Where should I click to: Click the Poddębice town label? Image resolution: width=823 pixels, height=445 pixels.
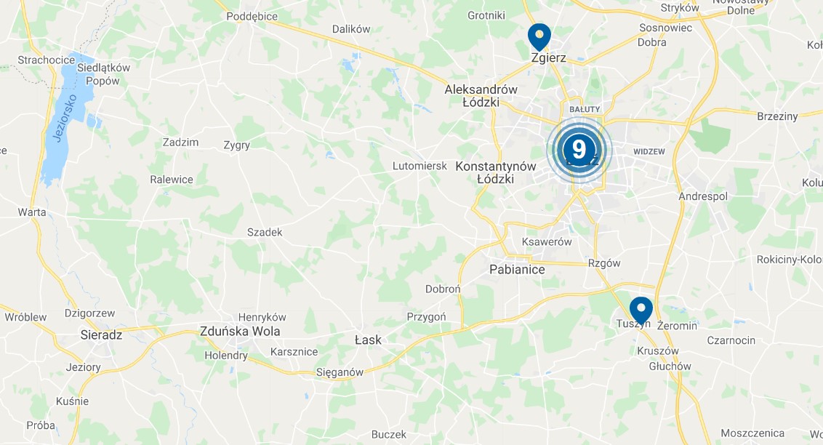tap(252, 16)
